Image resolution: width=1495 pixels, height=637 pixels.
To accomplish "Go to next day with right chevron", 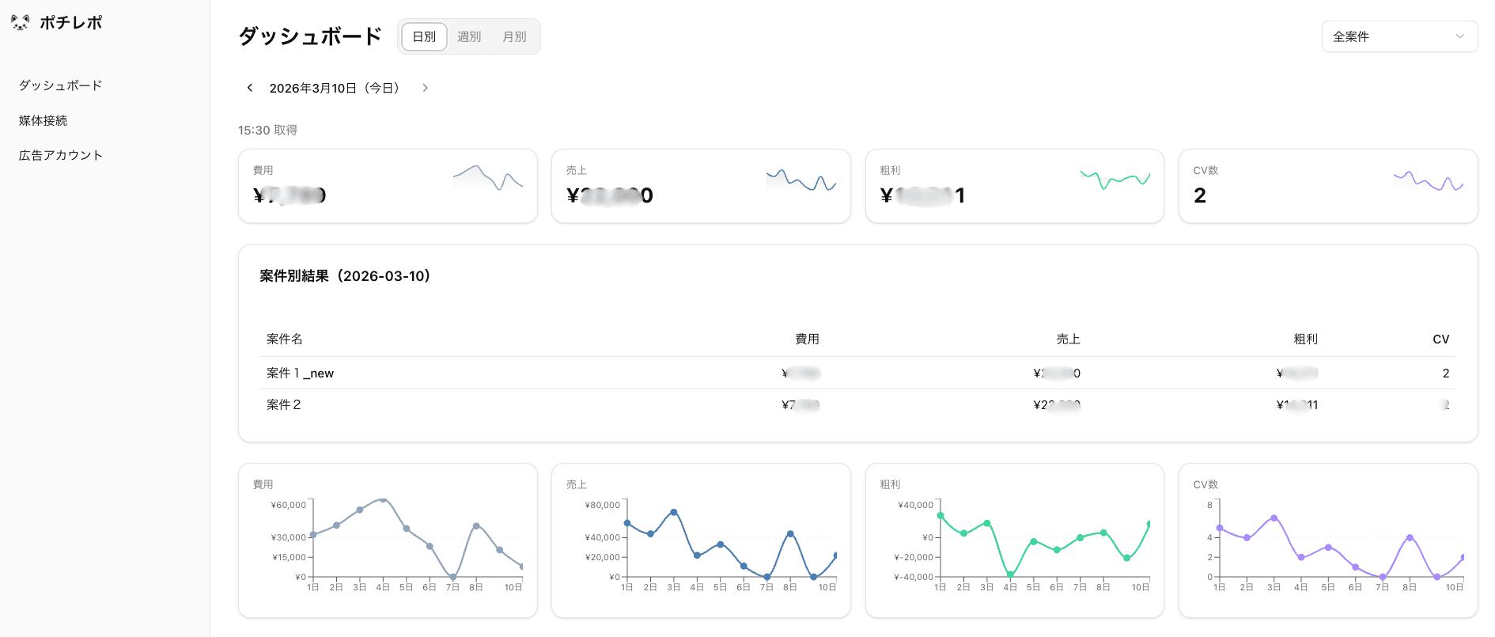I will click(425, 88).
